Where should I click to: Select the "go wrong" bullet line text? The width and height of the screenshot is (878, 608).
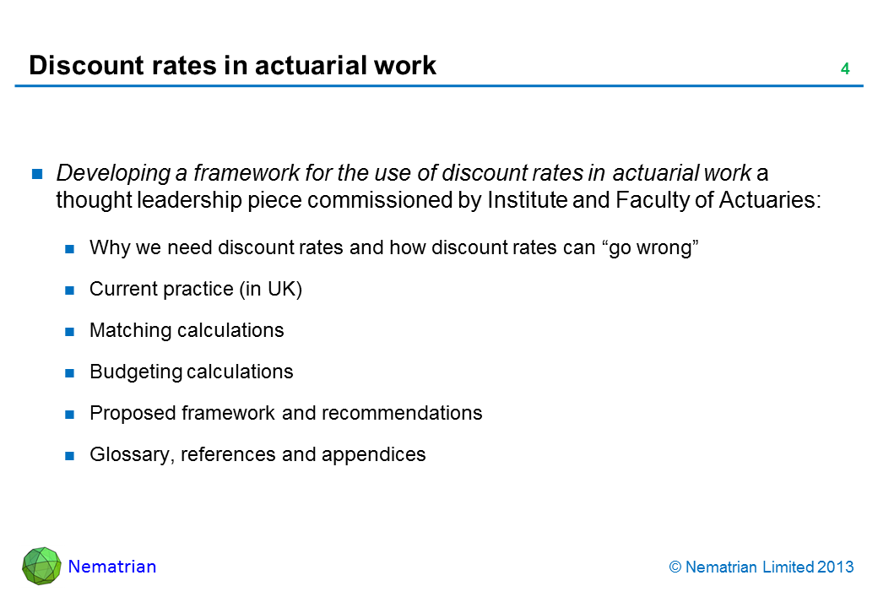coord(393,248)
